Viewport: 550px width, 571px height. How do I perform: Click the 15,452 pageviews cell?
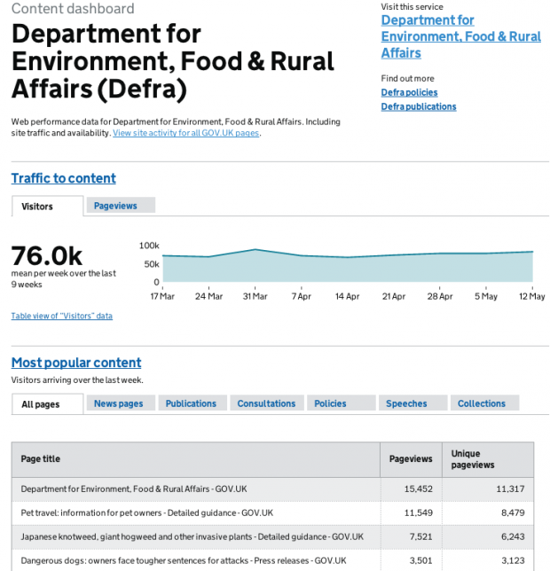click(x=412, y=489)
